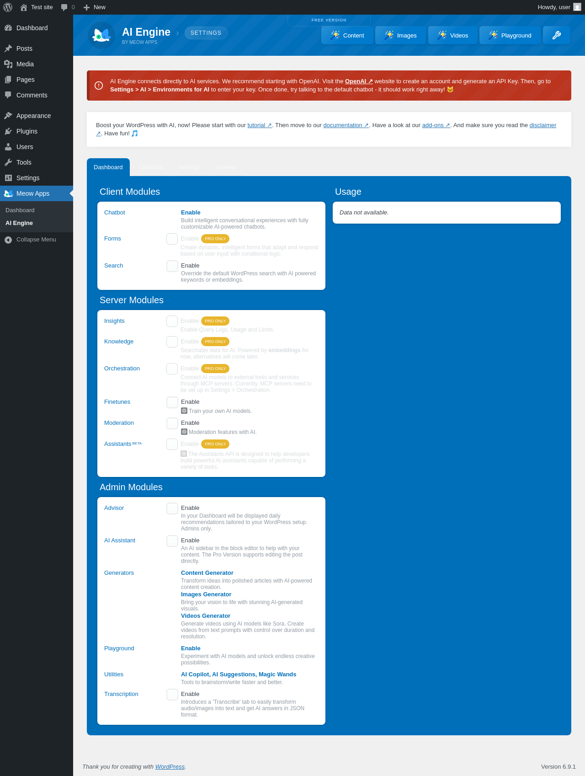
Task: Click the WordPress footer link
Action: pyautogui.click(x=170, y=767)
